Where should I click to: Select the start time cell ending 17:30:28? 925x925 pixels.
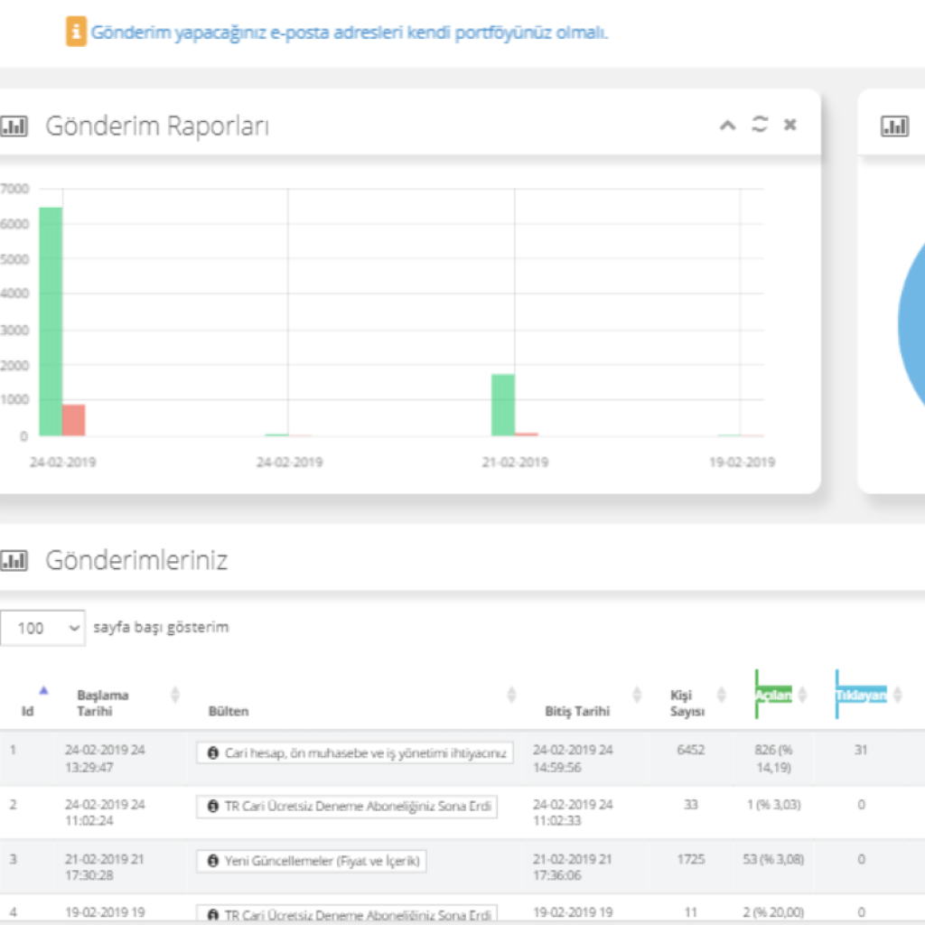tap(105, 867)
